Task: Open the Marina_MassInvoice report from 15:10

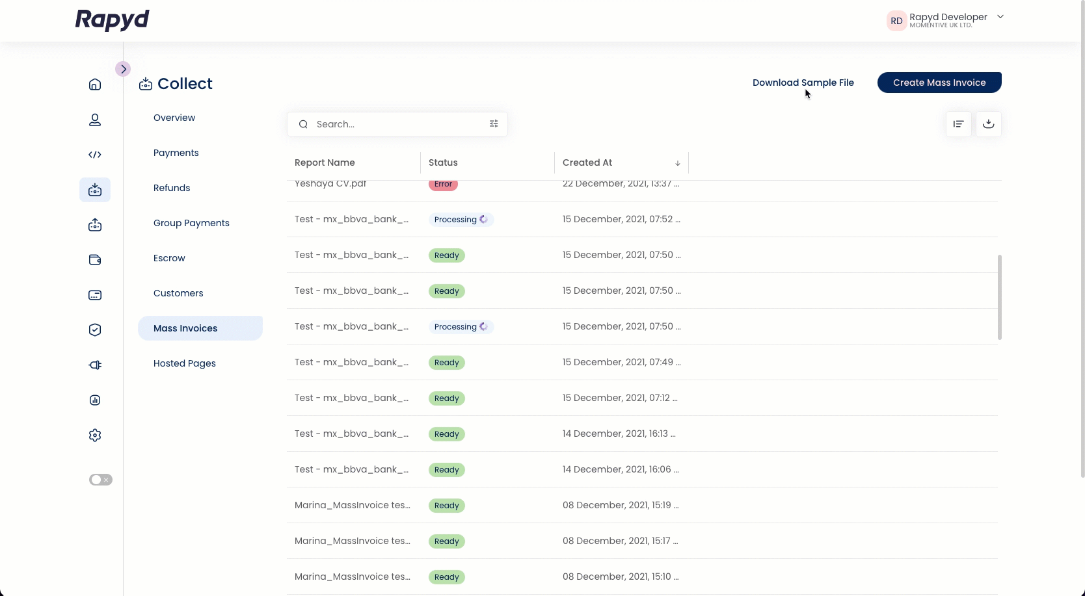Action: pyautogui.click(x=643, y=577)
